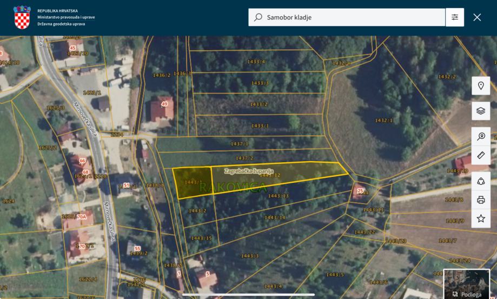Select parcel 1622/4

[88, 280]
